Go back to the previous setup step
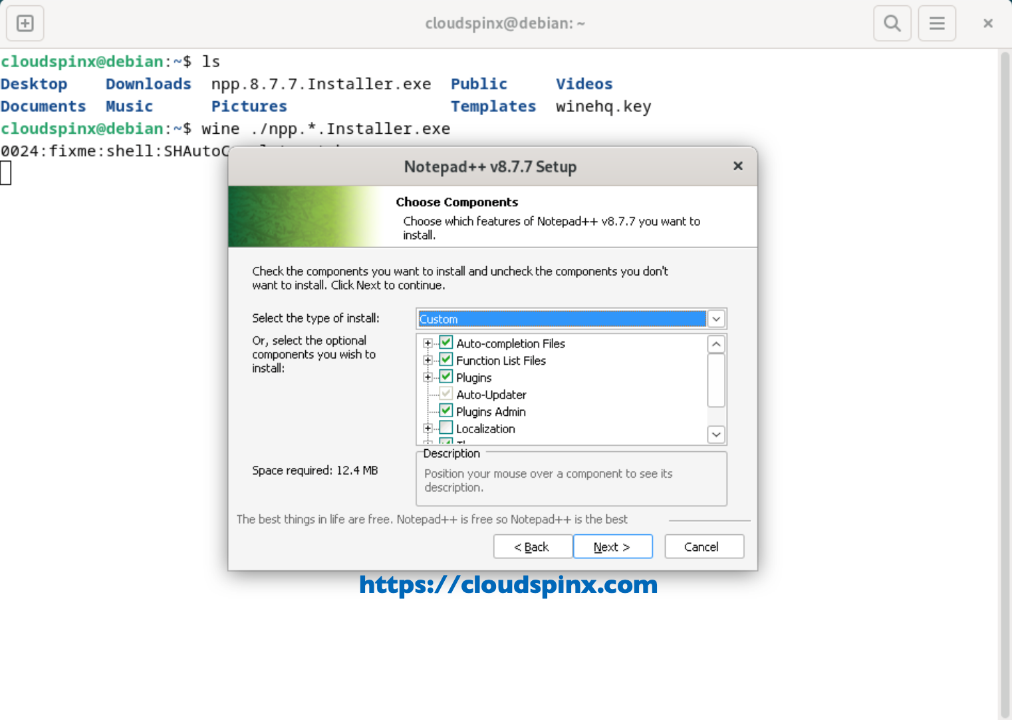Screen dimensions: 1012x720 tap(533, 546)
